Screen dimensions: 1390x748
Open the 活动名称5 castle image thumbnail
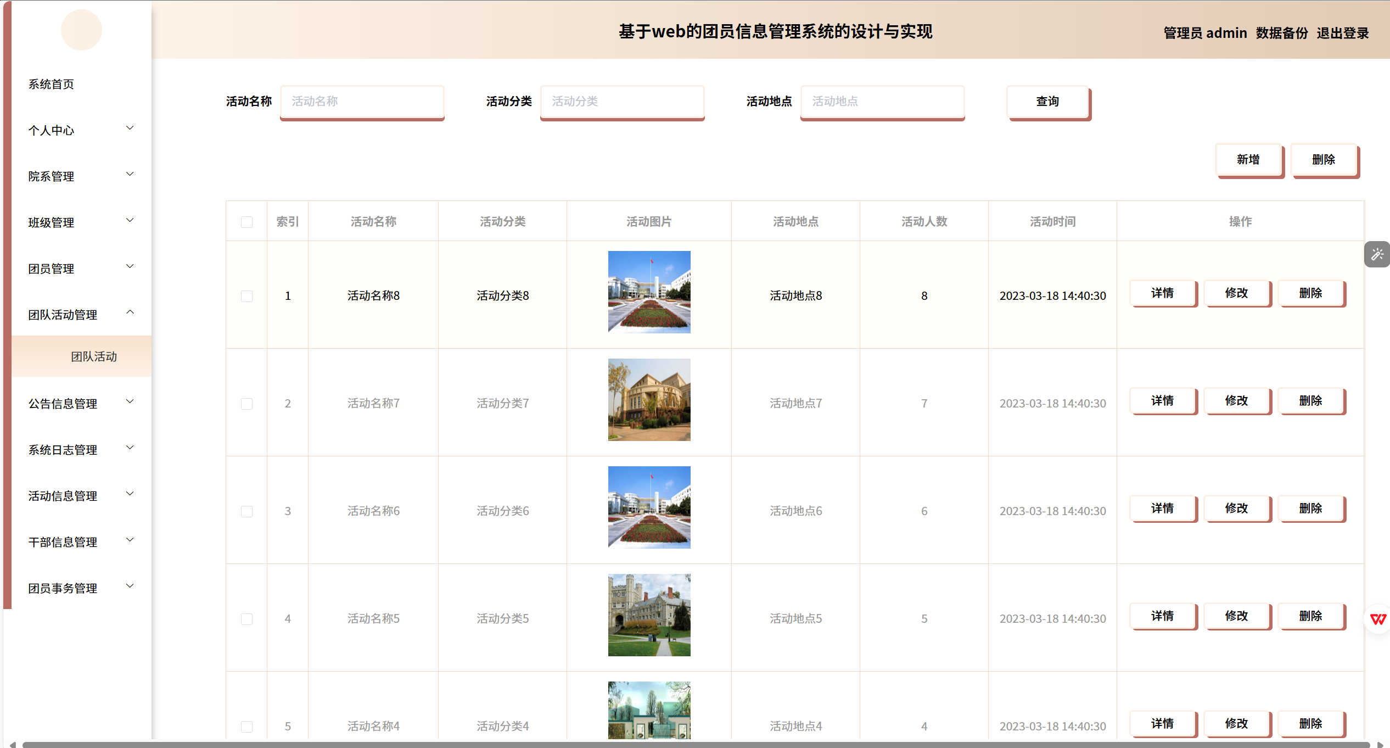(x=649, y=615)
